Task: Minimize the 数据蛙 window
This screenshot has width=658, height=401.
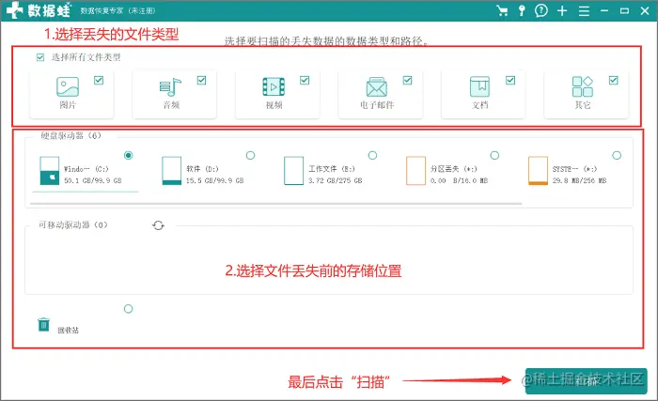Action: pos(604,10)
